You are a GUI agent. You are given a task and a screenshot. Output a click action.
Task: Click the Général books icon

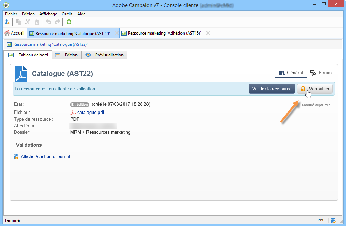(282, 73)
